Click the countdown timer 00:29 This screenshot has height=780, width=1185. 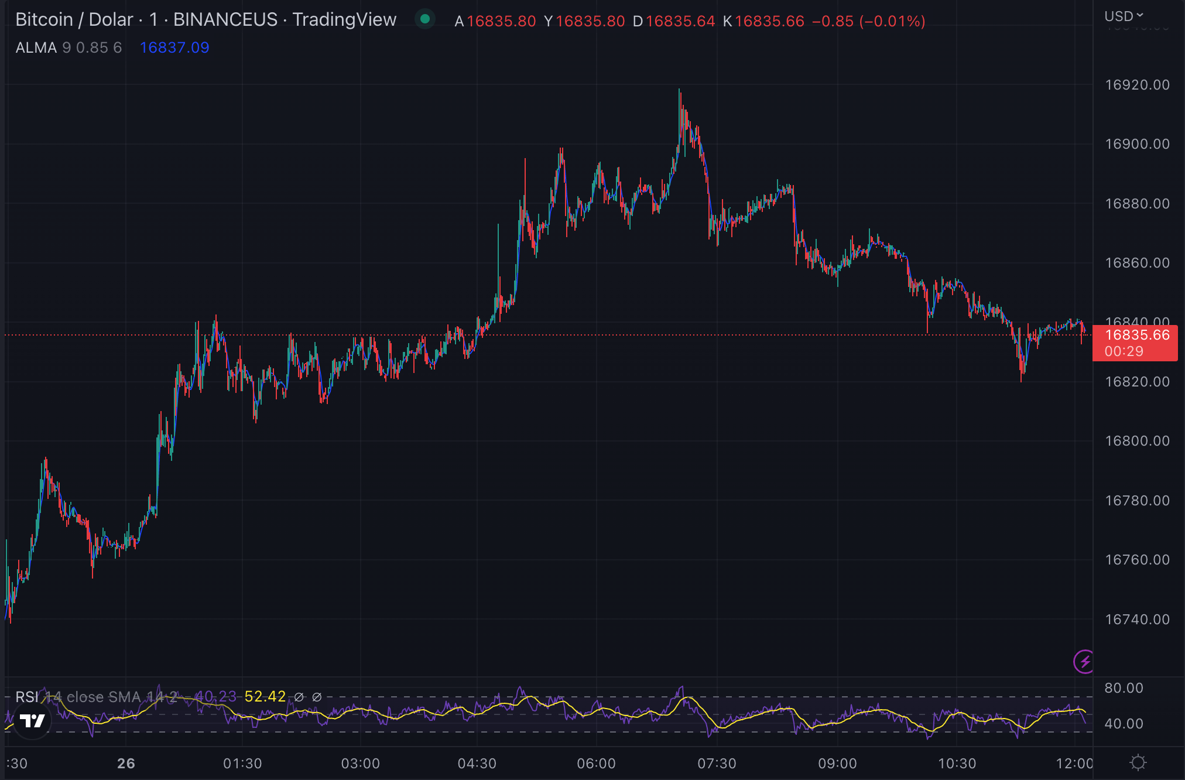point(1124,351)
